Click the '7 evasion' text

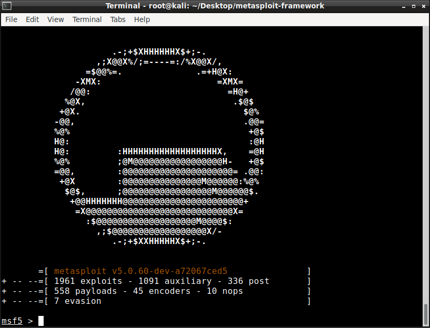coord(78,301)
